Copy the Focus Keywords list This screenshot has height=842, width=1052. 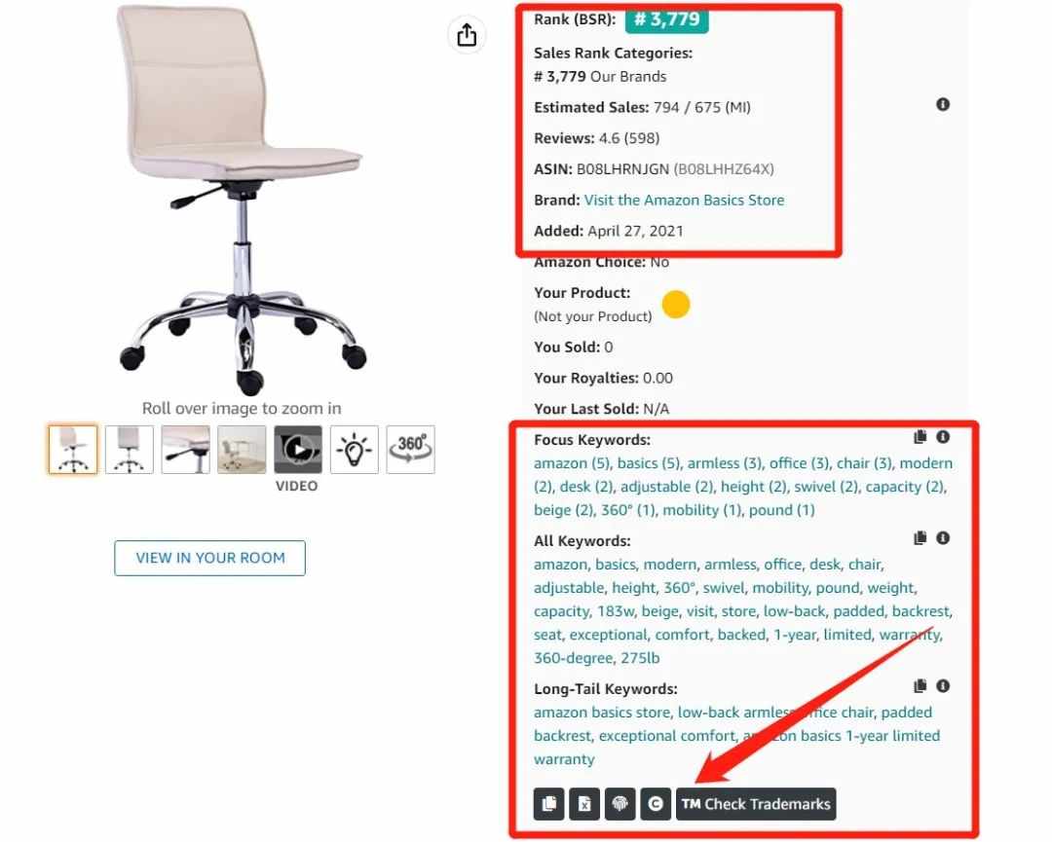point(920,437)
